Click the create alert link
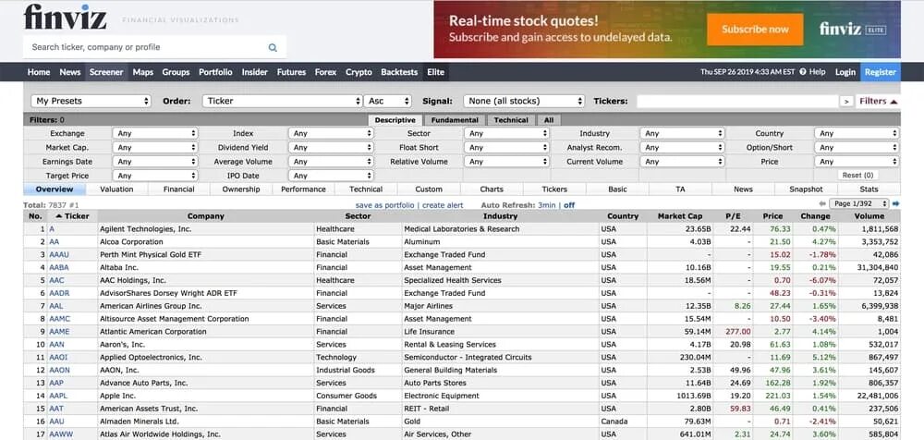 click(x=443, y=205)
